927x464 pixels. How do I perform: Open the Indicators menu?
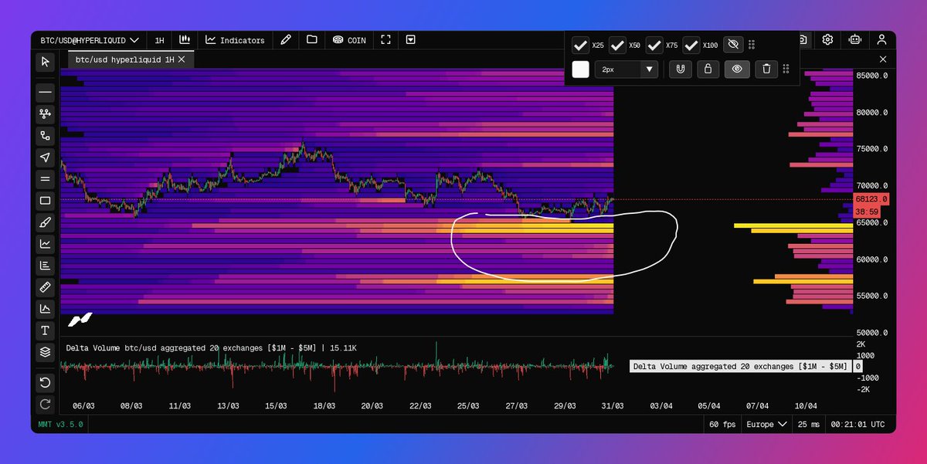click(x=235, y=39)
